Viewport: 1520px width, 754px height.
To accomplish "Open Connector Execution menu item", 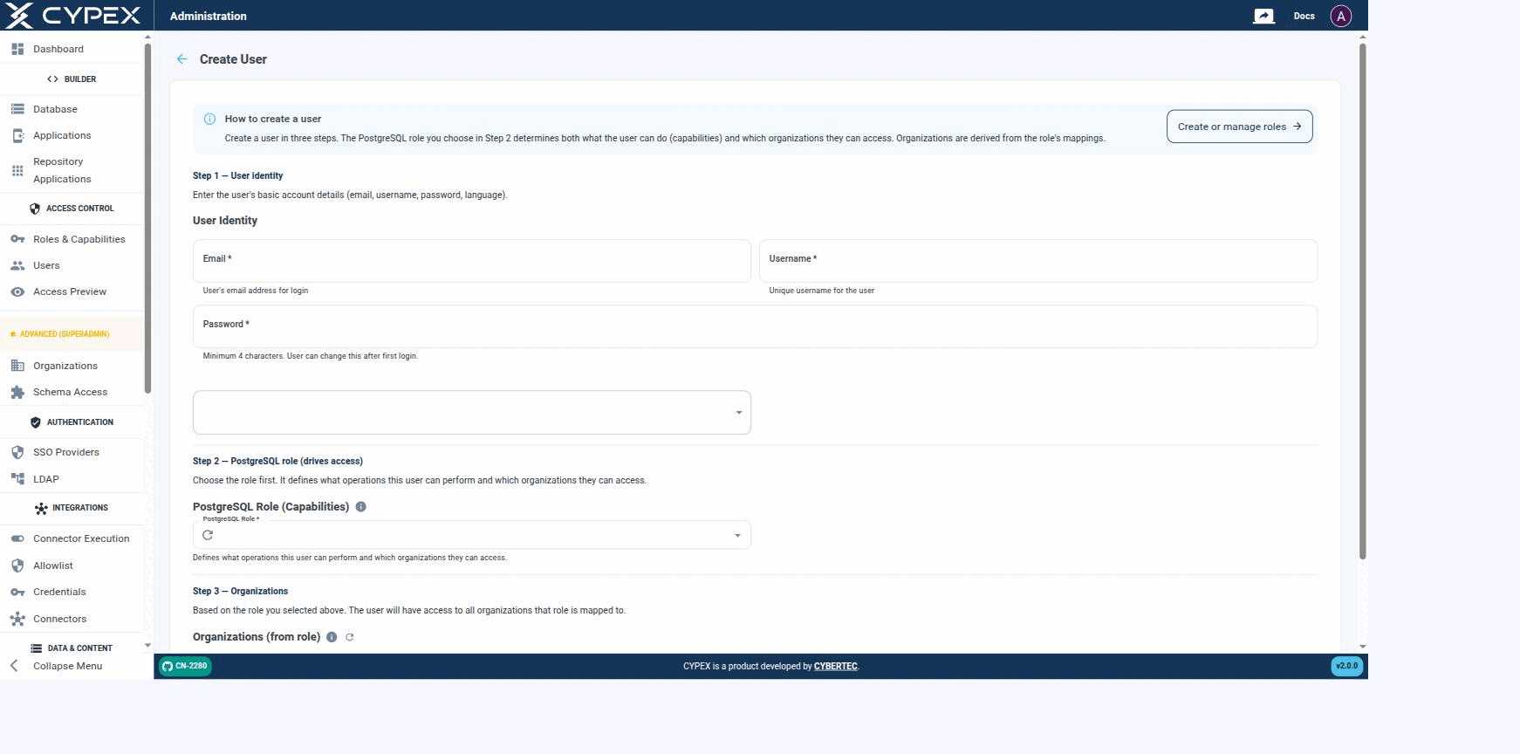I will (x=73, y=538).
